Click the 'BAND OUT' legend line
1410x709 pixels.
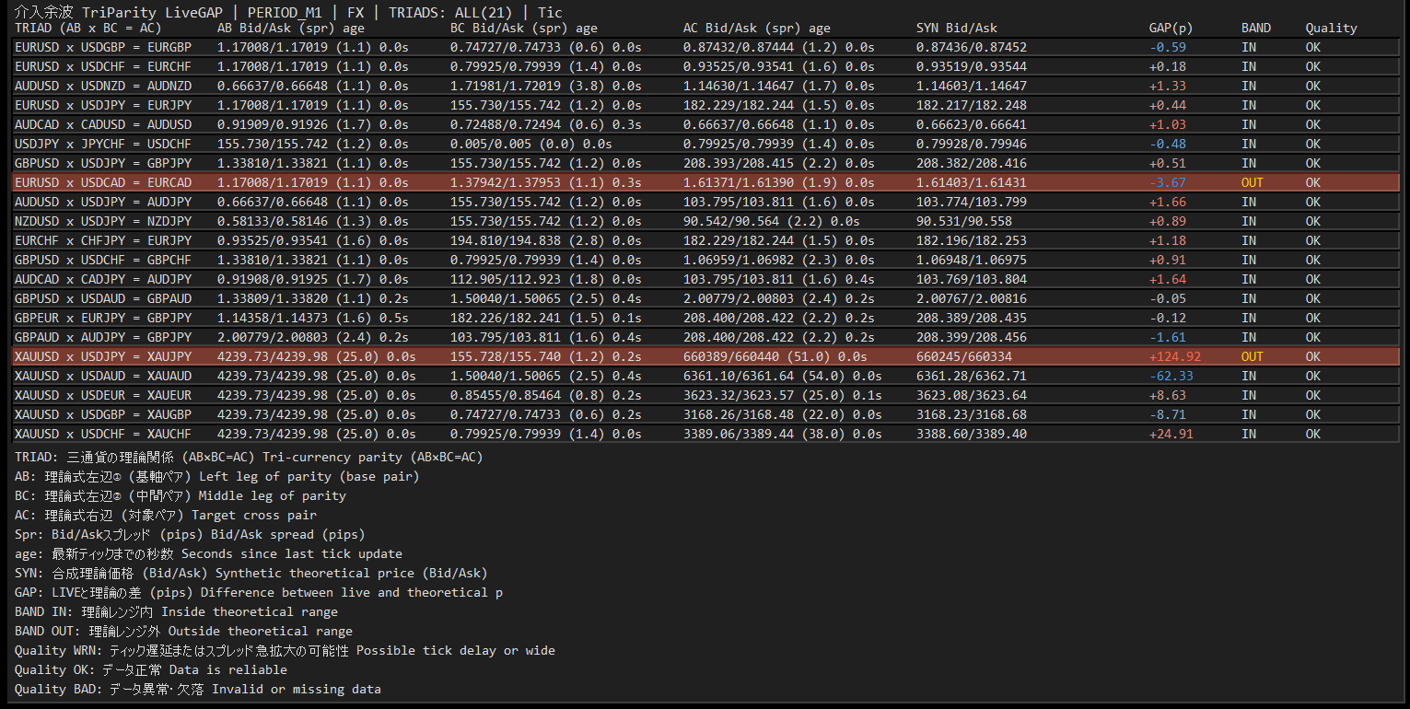point(183,631)
